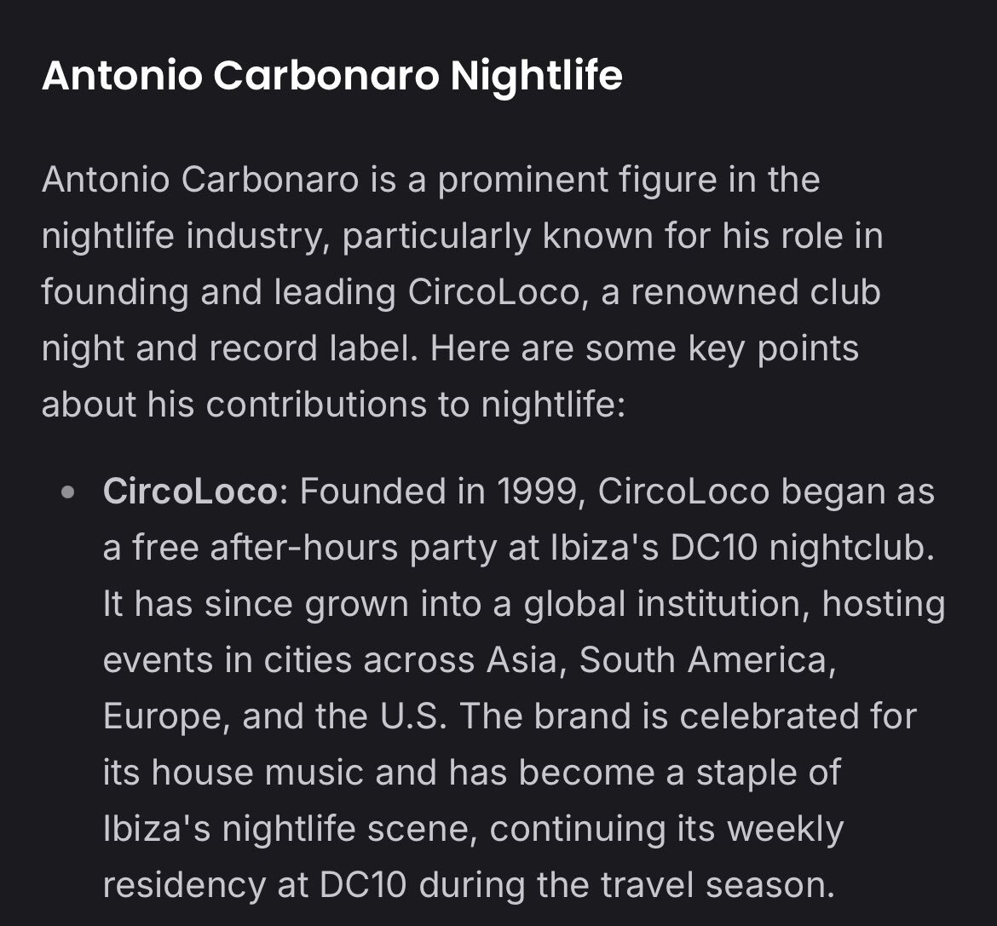Select the bold CircoLoco label in the bullet
This screenshot has height=926, width=997.
click(190, 492)
